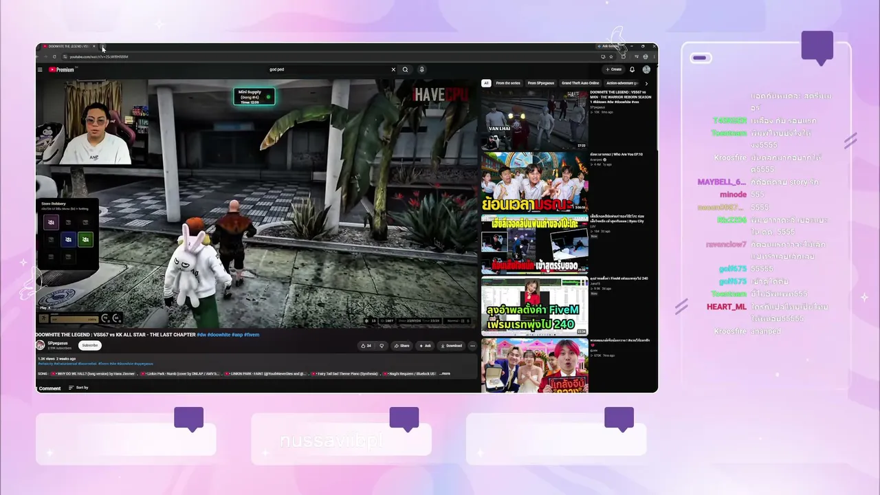Open the comments Sort by dropdown
The image size is (880, 495).
78,388
